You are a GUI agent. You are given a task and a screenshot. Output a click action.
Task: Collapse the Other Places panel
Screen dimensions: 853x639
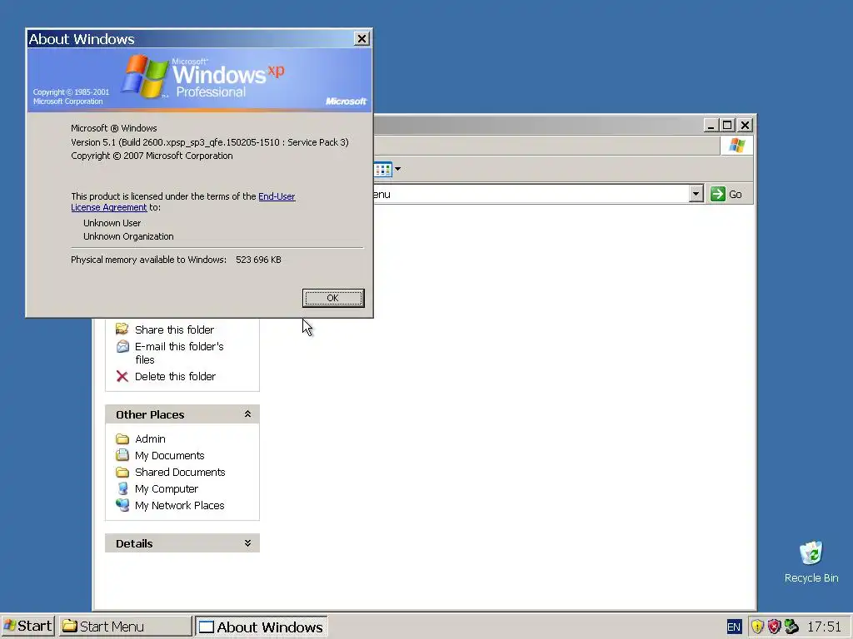[x=247, y=414]
